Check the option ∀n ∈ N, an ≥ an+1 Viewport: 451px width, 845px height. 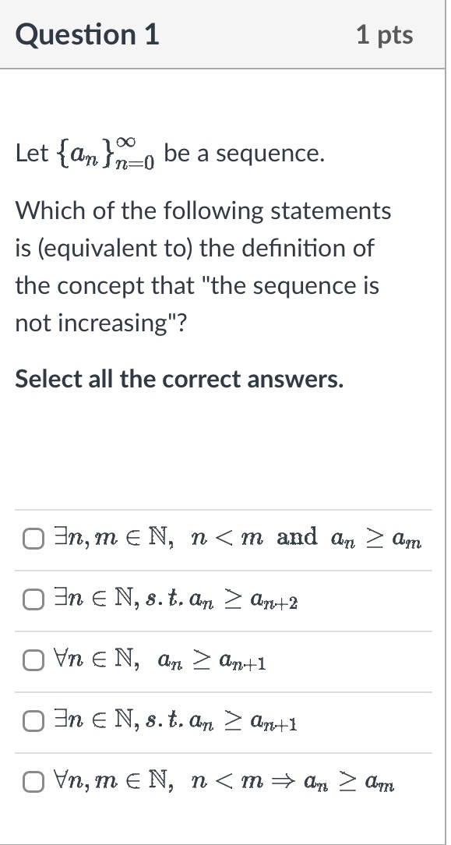click(33, 659)
